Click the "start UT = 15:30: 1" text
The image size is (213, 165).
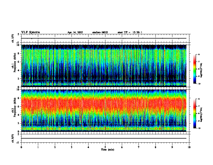tap(130, 32)
